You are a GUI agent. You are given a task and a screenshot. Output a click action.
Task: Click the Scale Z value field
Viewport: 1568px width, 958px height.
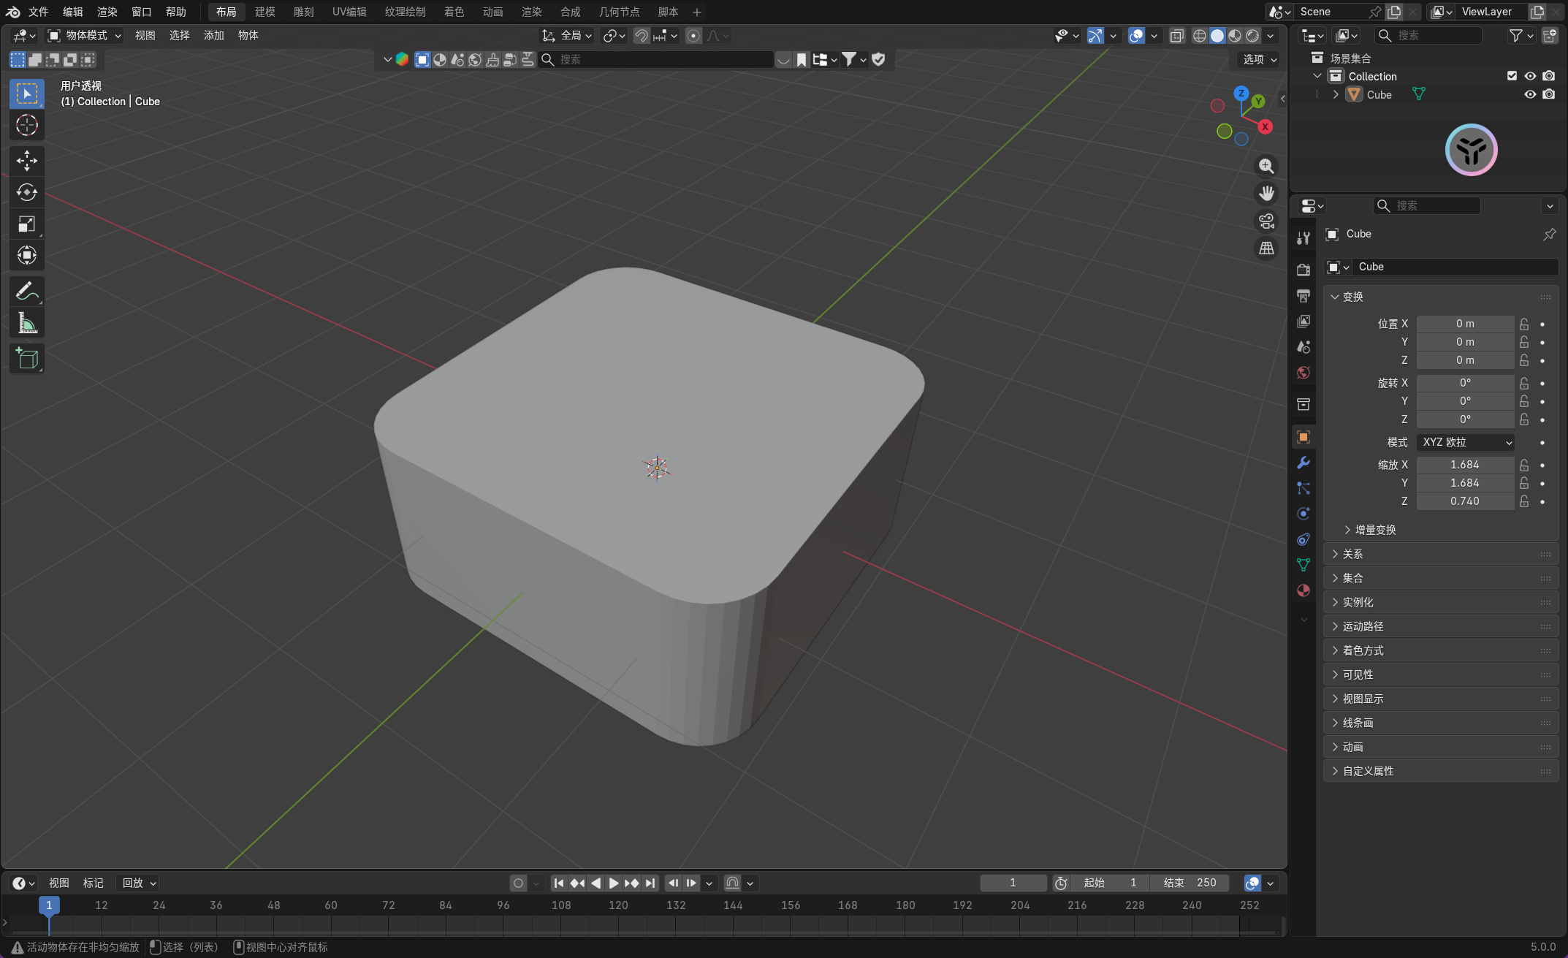(1464, 501)
